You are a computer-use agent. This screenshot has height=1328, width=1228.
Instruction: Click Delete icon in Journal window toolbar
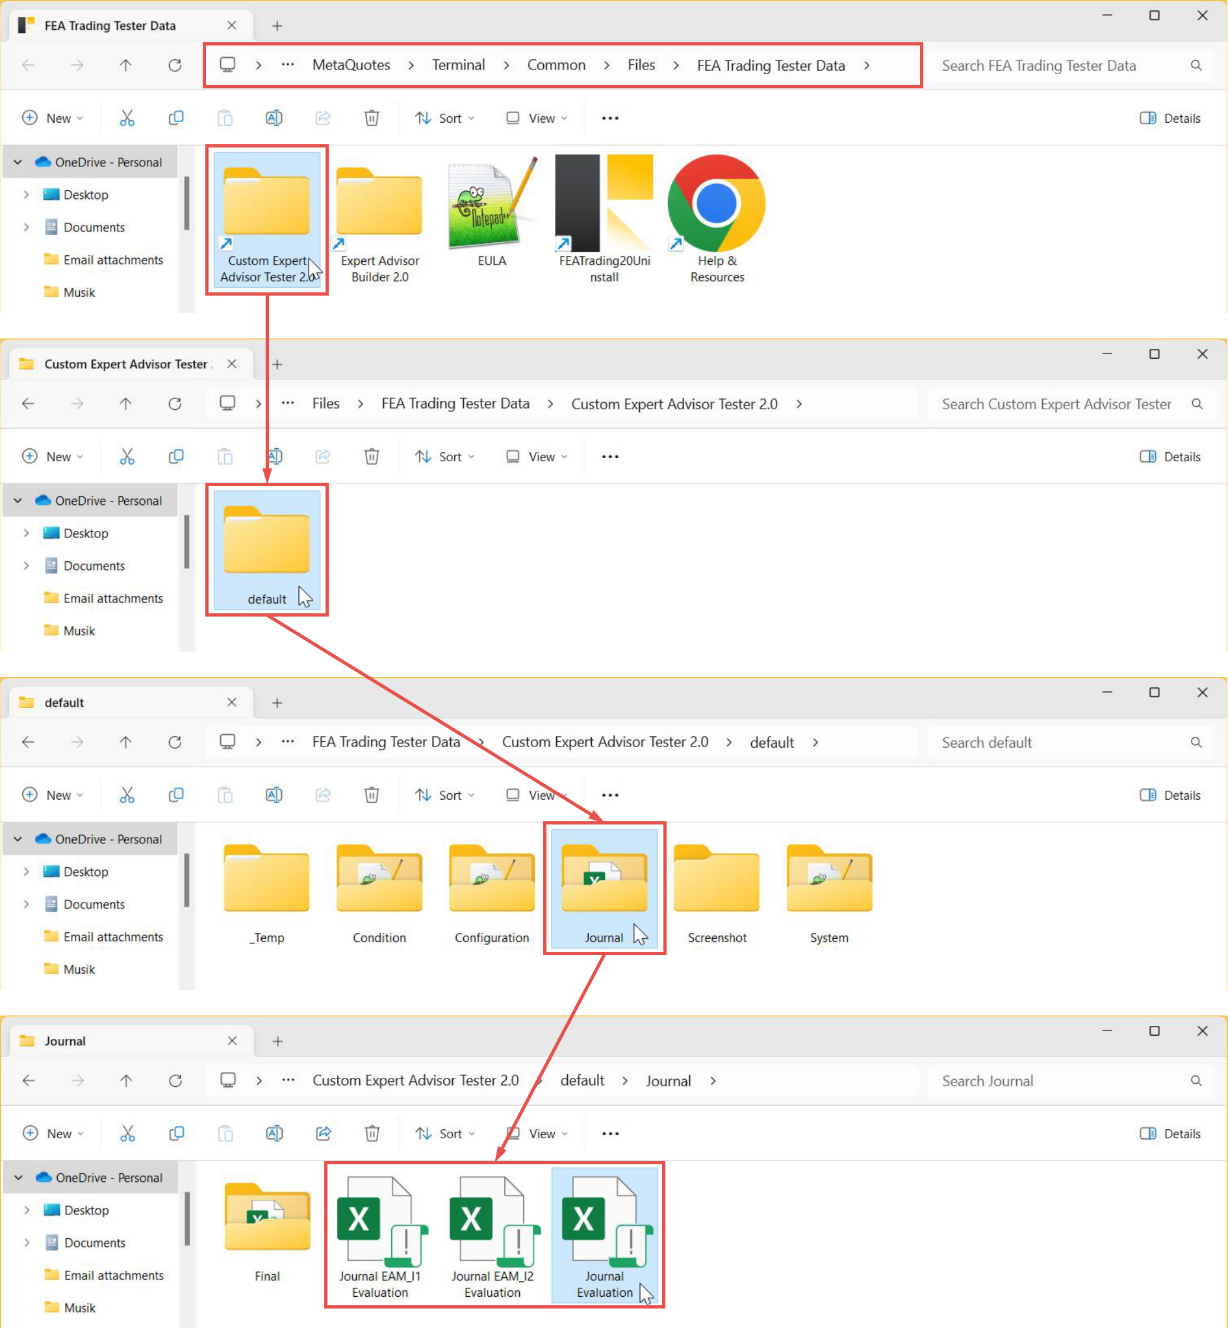[x=373, y=1133]
